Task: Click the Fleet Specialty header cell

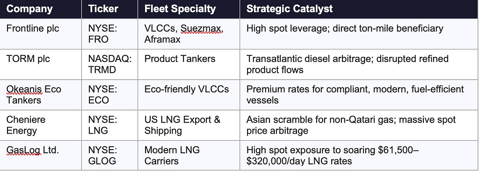Action: (189, 9)
